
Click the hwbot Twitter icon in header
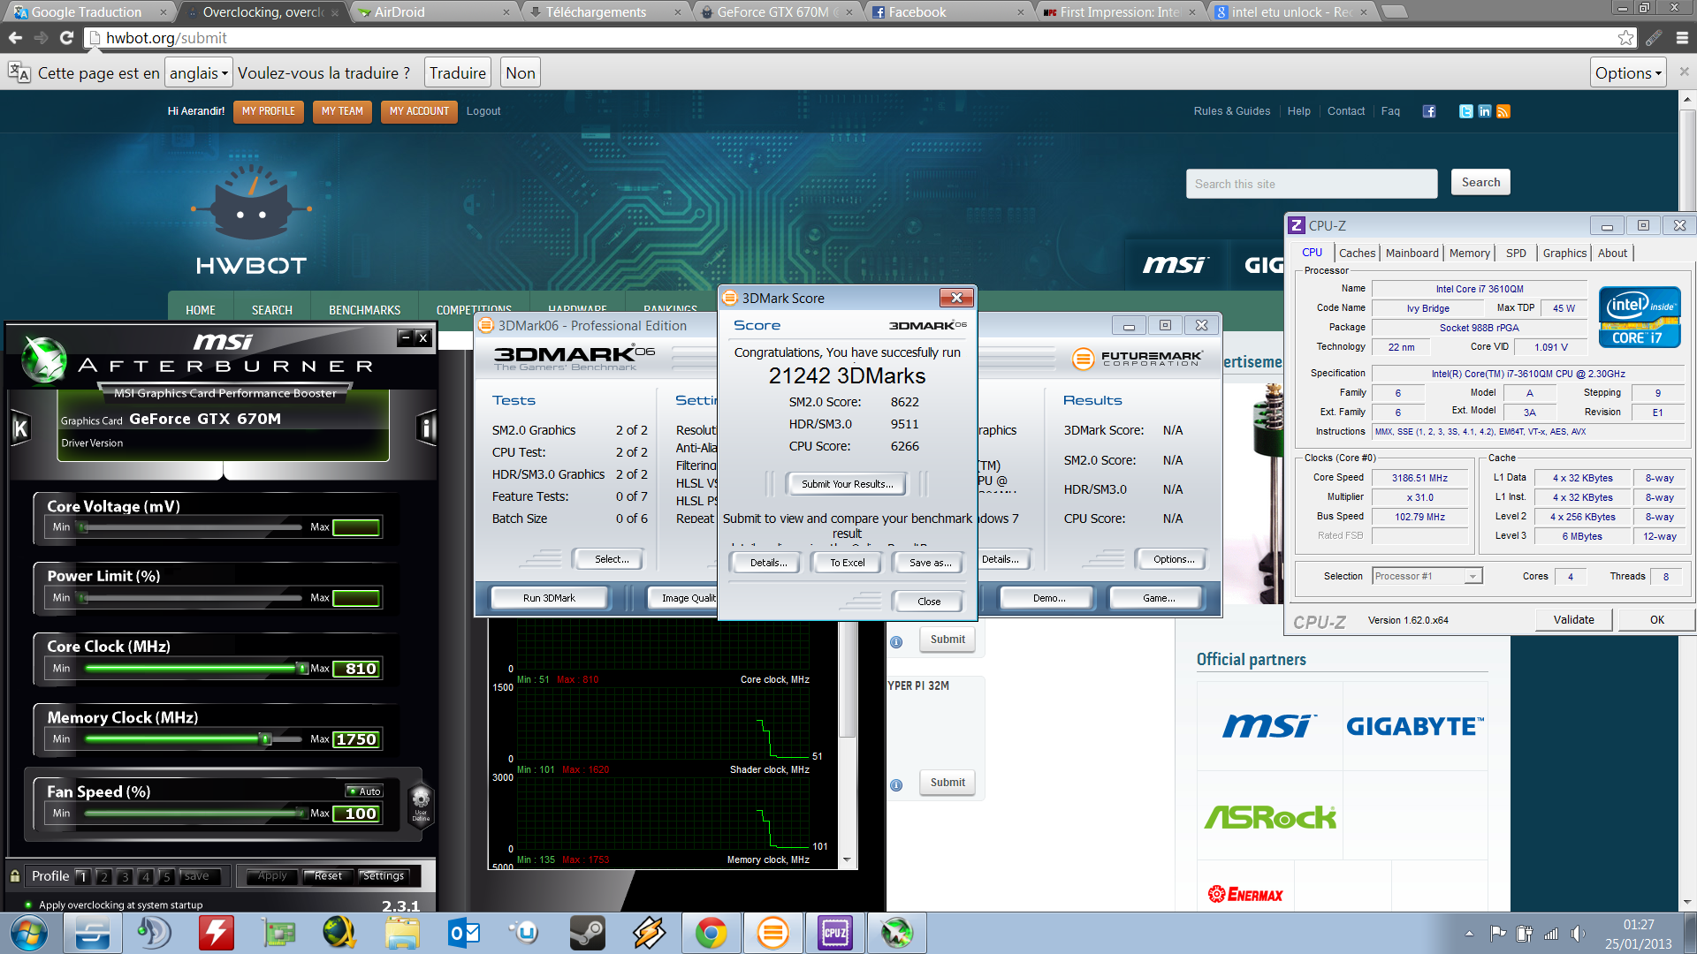(1466, 111)
